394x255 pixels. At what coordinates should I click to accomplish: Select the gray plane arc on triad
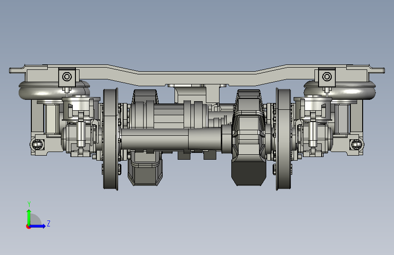coord(36,220)
